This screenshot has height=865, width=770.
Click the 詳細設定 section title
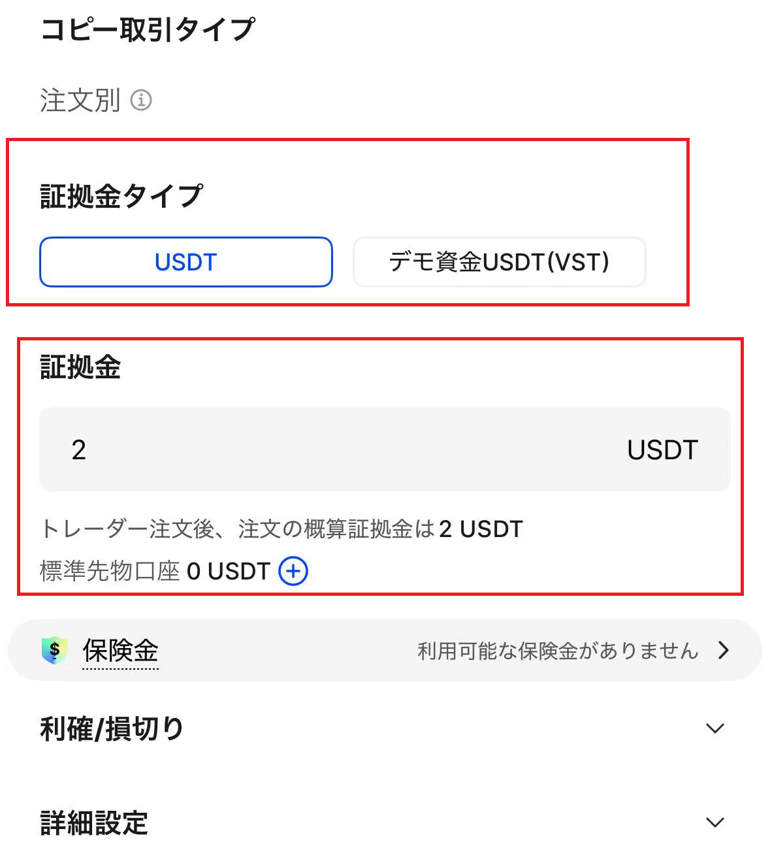[94, 823]
